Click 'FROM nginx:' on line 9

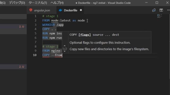tap(52, 51)
